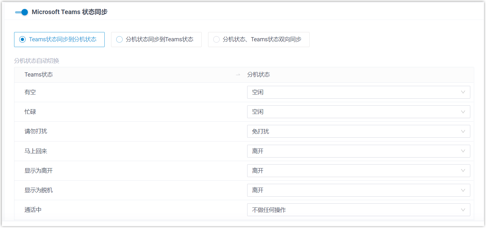Select 分机状态、Teams状态双向同步 radio option
This screenshot has height=228, width=486.
pyautogui.click(x=216, y=39)
